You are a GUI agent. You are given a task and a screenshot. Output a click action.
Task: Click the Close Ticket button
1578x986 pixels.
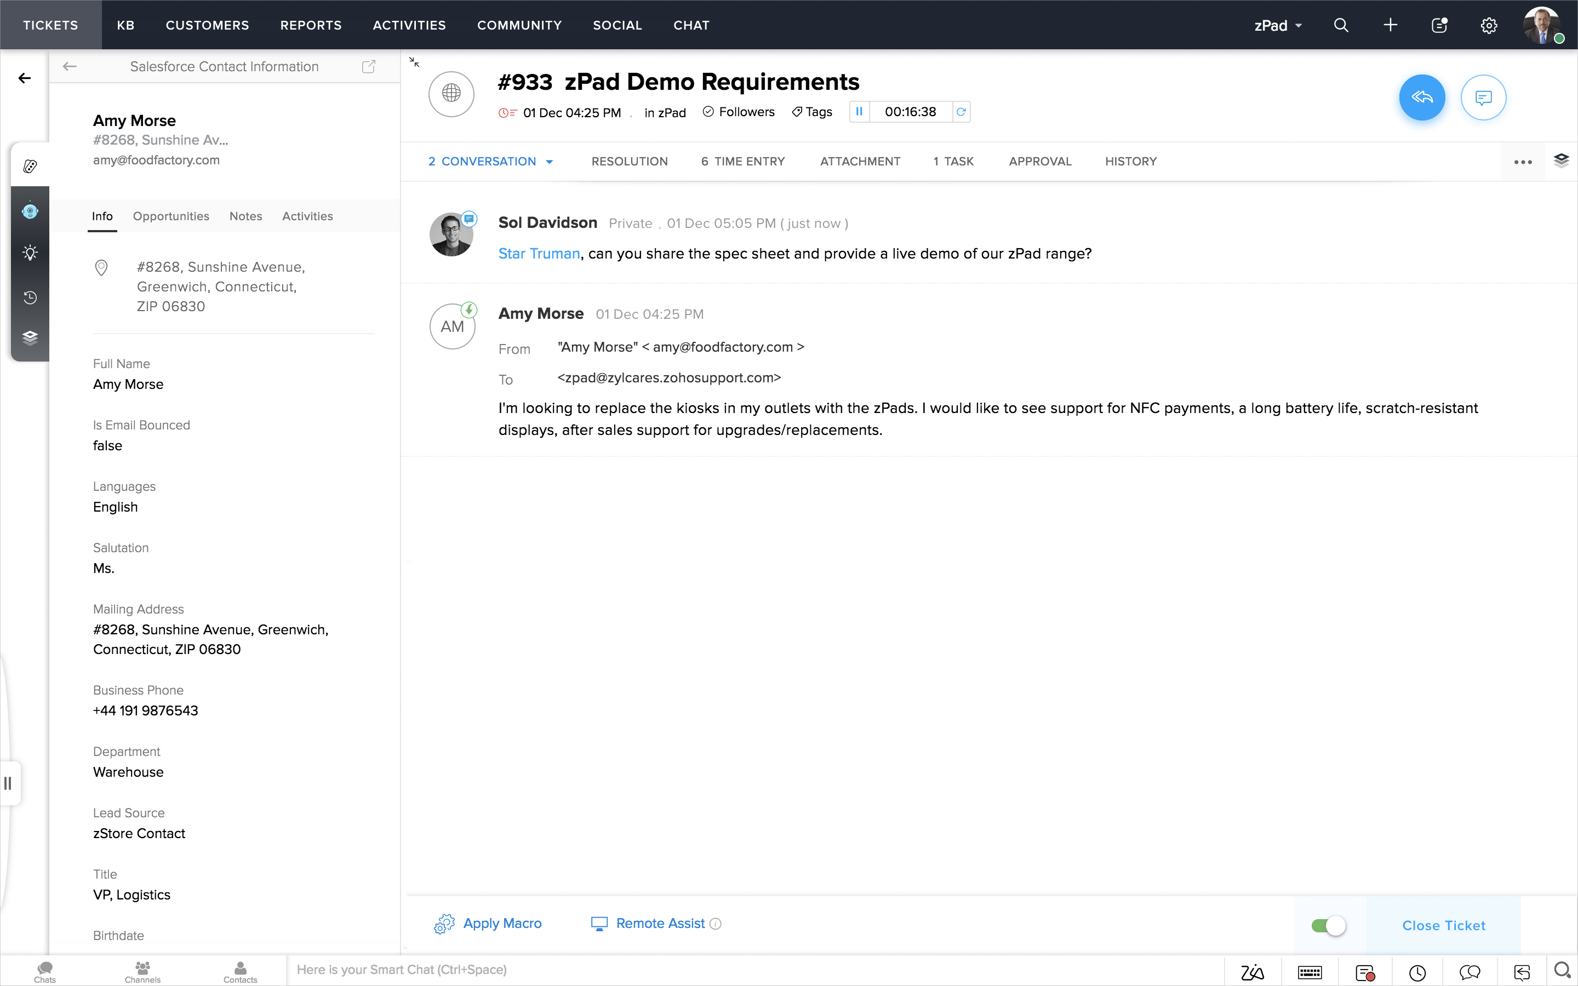1443,925
